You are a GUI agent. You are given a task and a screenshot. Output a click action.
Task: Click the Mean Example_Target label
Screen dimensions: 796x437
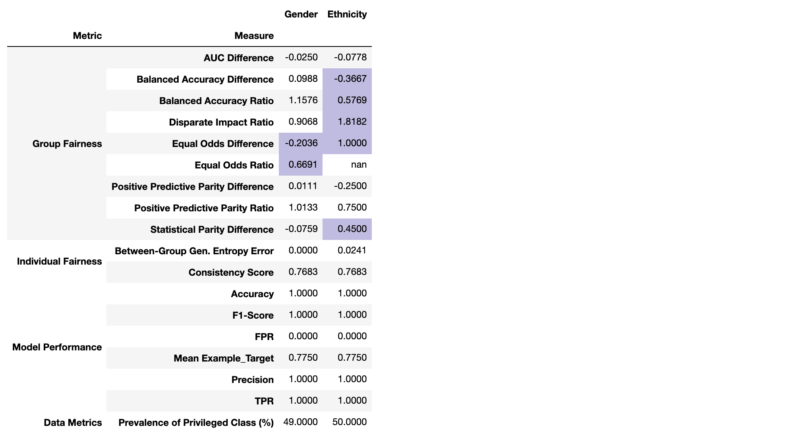[223, 358]
